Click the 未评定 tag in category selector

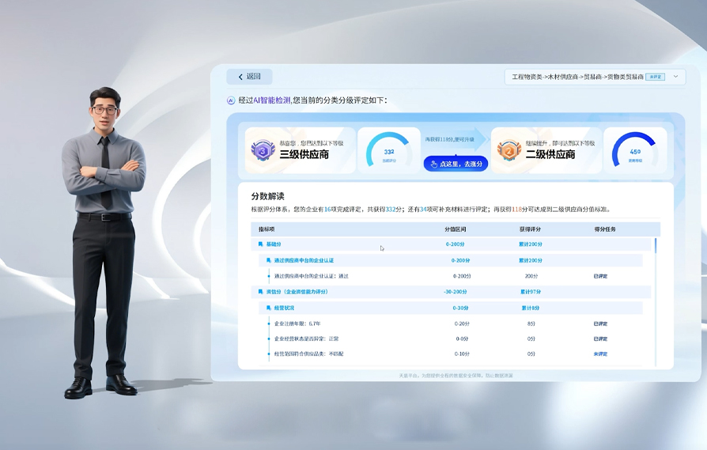pos(655,77)
